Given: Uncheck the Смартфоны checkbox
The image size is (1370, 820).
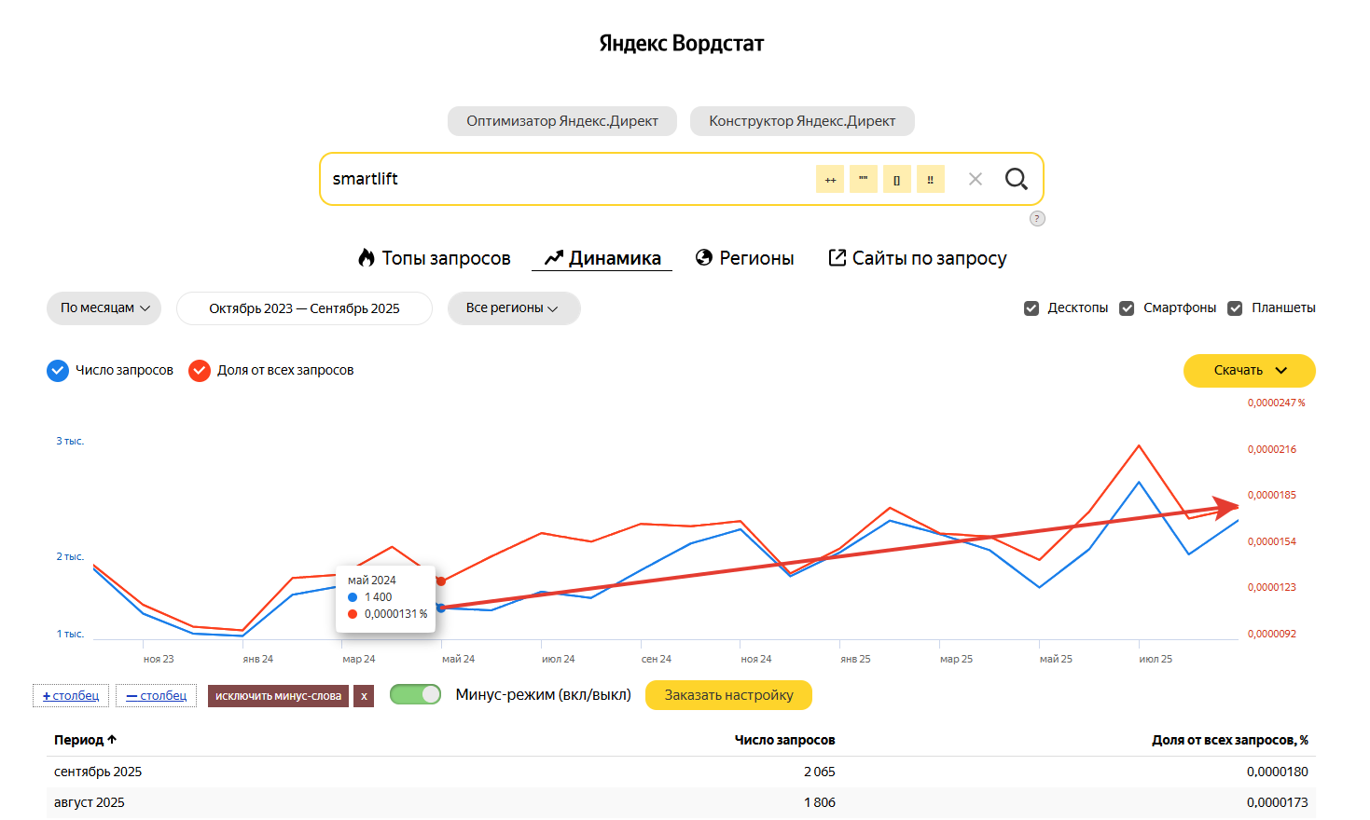Looking at the screenshot, I should coord(1127,308).
